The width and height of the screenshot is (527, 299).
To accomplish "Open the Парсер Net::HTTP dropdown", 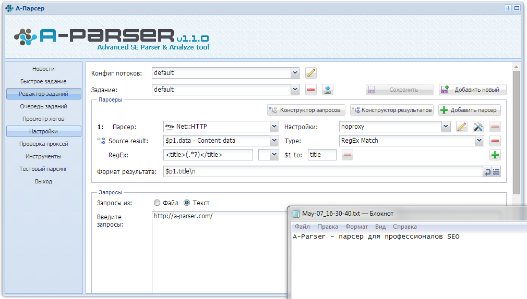I will (274, 127).
